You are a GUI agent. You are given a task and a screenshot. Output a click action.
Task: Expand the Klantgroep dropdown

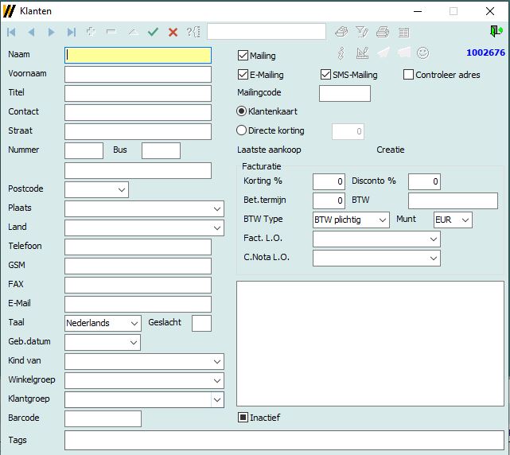[x=217, y=399]
